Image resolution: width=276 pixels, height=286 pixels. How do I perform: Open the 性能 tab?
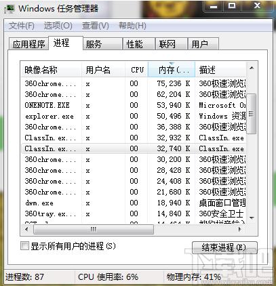139,44
